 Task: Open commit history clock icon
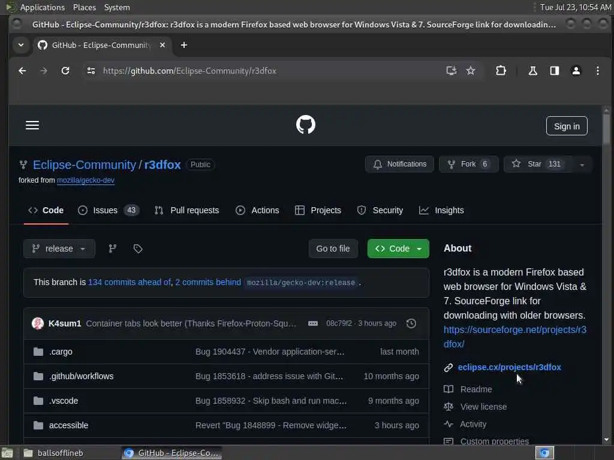coord(411,323)
